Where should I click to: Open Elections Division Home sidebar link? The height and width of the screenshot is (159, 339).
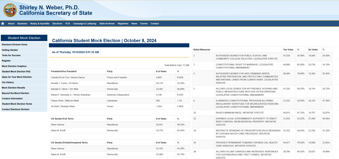point(15,45)
